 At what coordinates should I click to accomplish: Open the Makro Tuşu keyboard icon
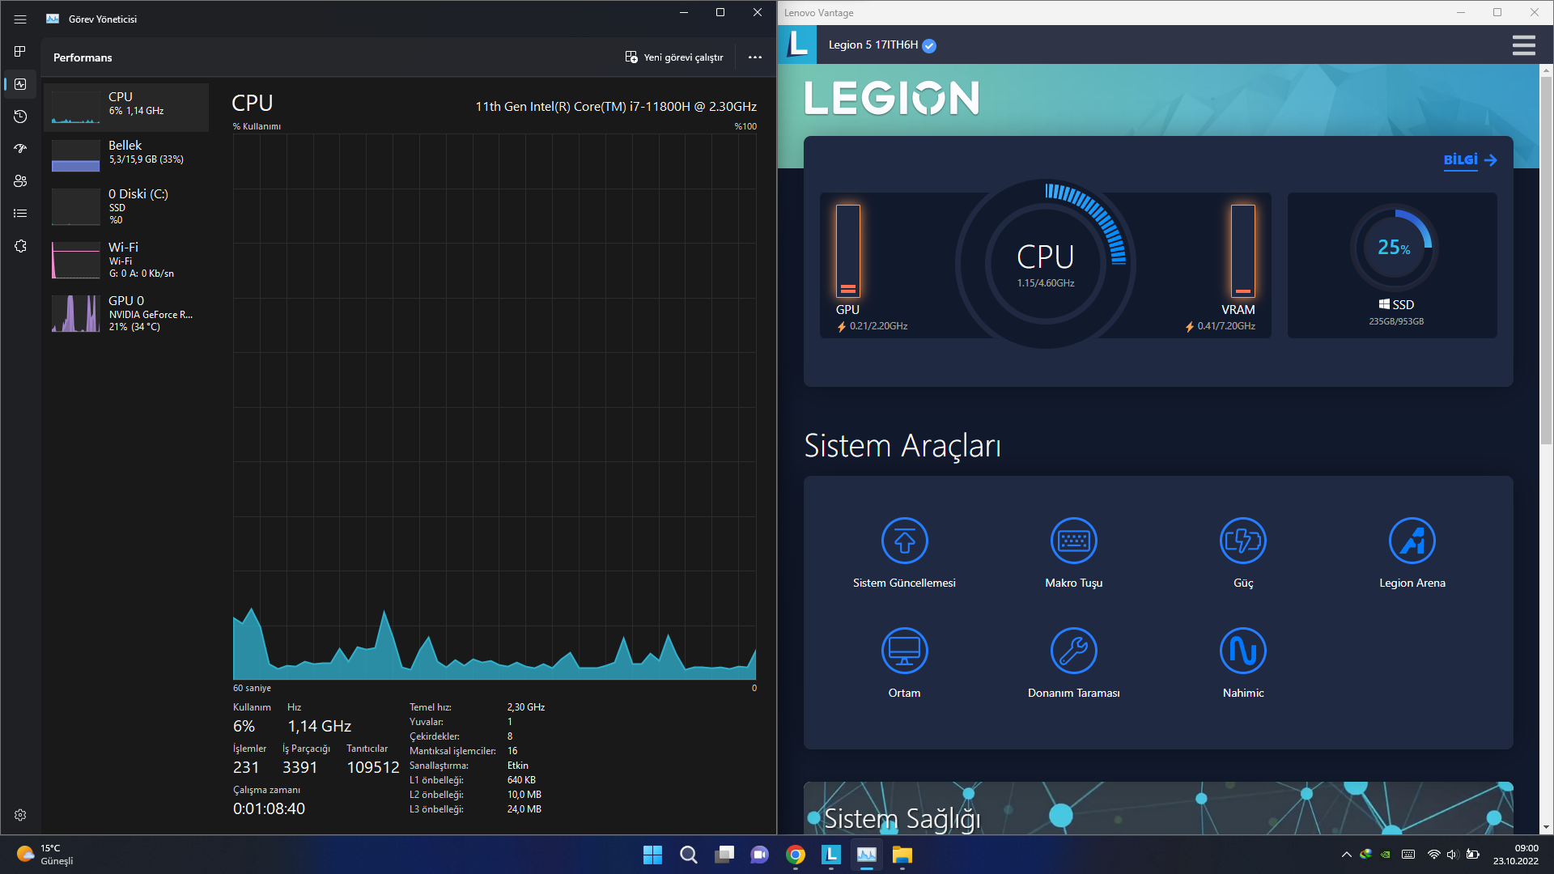point(1073,541)
